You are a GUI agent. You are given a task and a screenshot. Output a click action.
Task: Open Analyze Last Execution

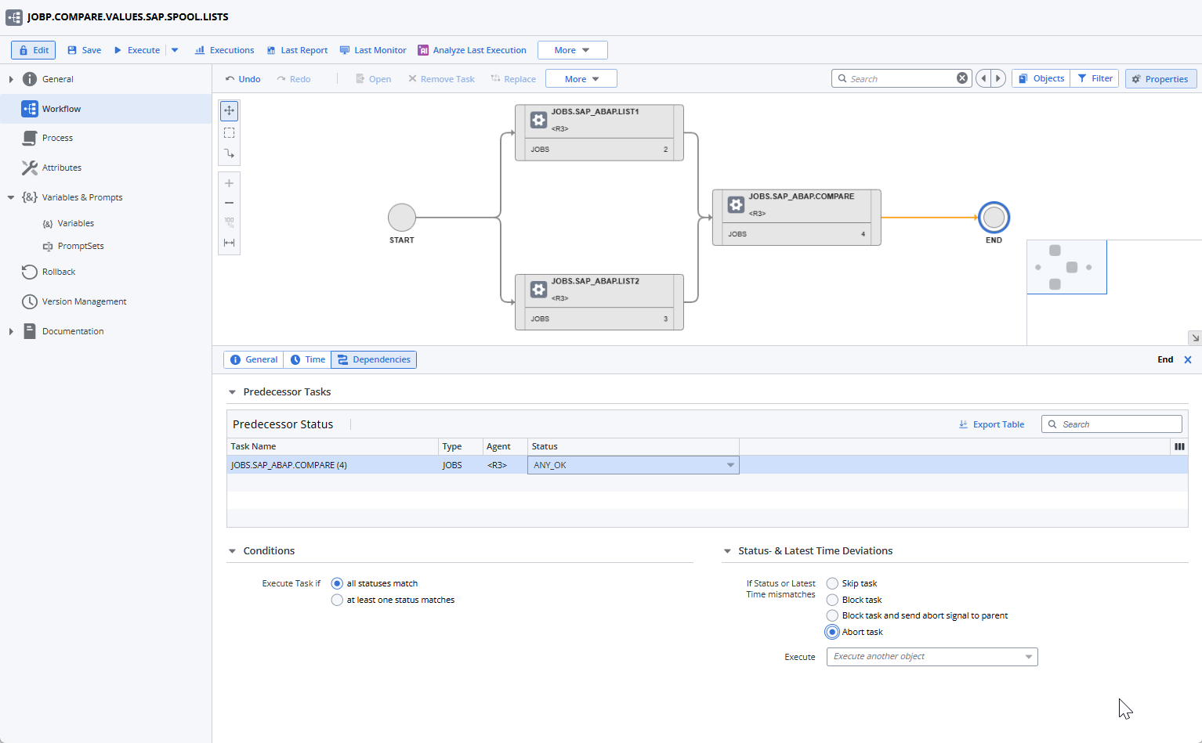tap(472, 49)
